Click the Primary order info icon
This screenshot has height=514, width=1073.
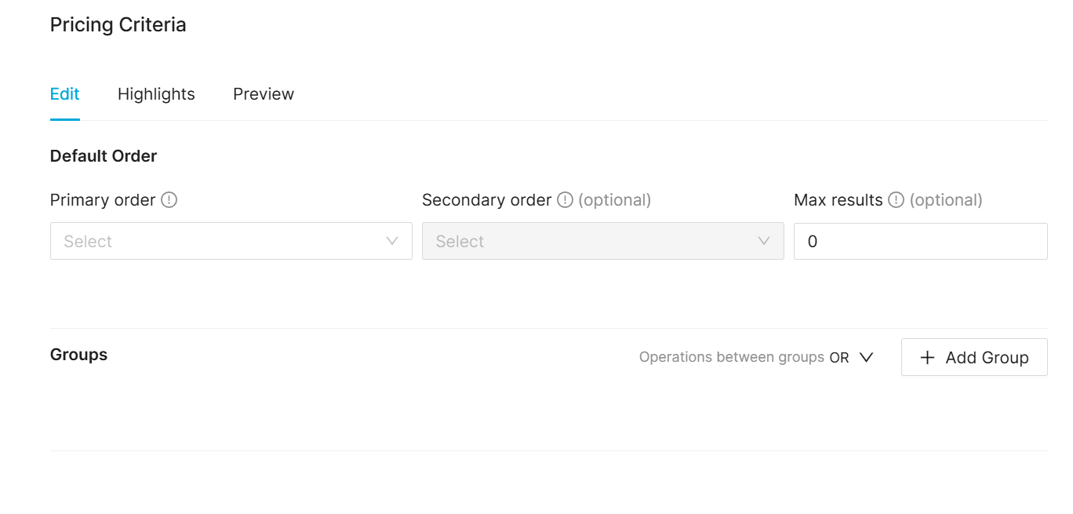click(x=169, y=200)
